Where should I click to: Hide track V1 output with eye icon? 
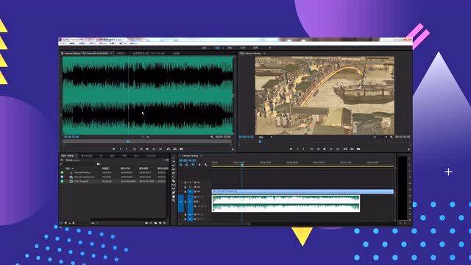pyautogui.click(x=198, y=191)
